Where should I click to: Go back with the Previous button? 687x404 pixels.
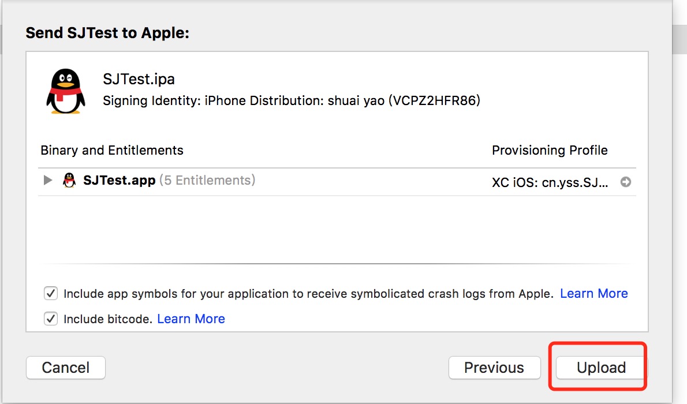pos(494,368)
